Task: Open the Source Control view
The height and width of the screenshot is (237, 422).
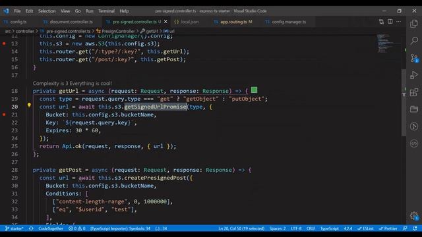Action: coord(414,58)
